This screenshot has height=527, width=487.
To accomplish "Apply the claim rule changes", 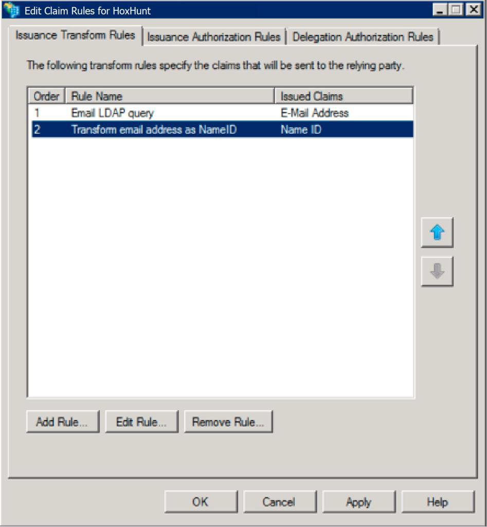I will [x=358, y=502].
